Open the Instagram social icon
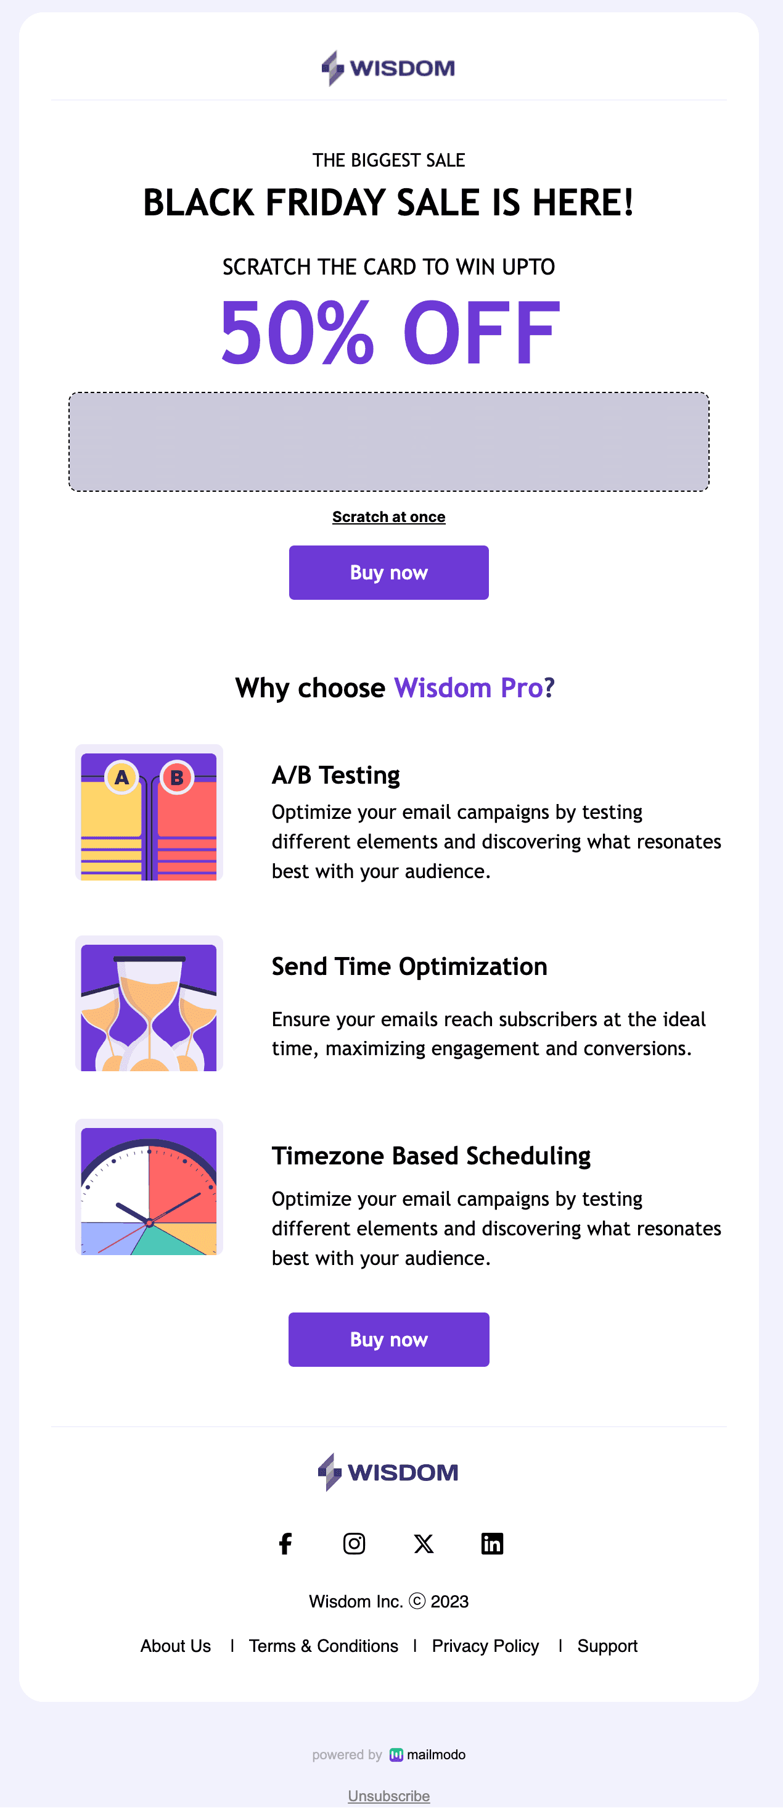 (x=354, y=1543)
